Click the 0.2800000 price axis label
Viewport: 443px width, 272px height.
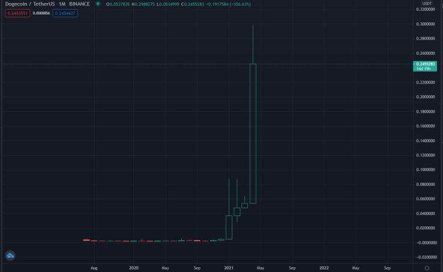click(426, 39)
